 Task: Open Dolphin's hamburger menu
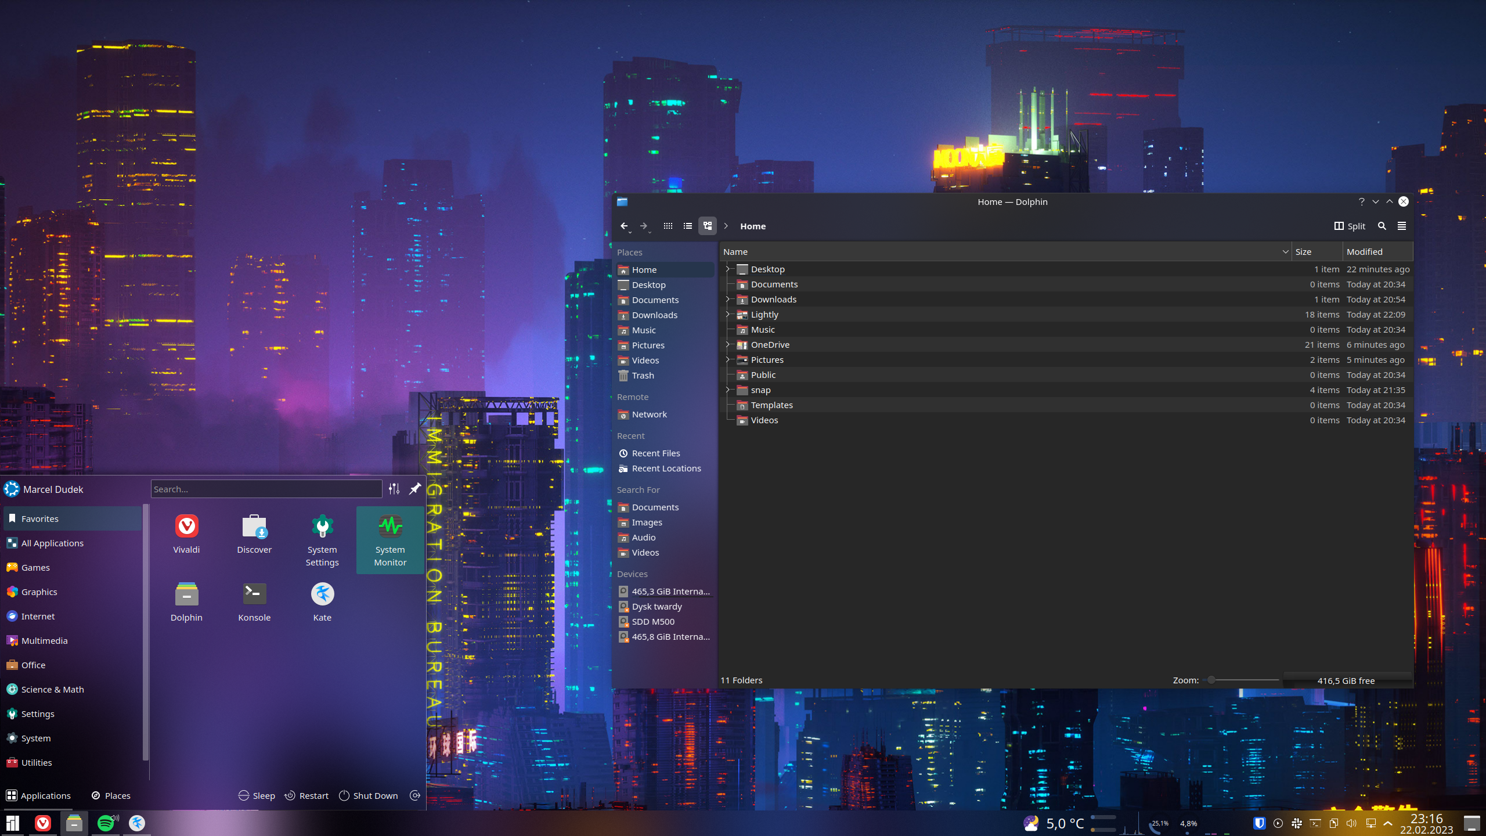pyautogui.click(x=1402, y=226)
